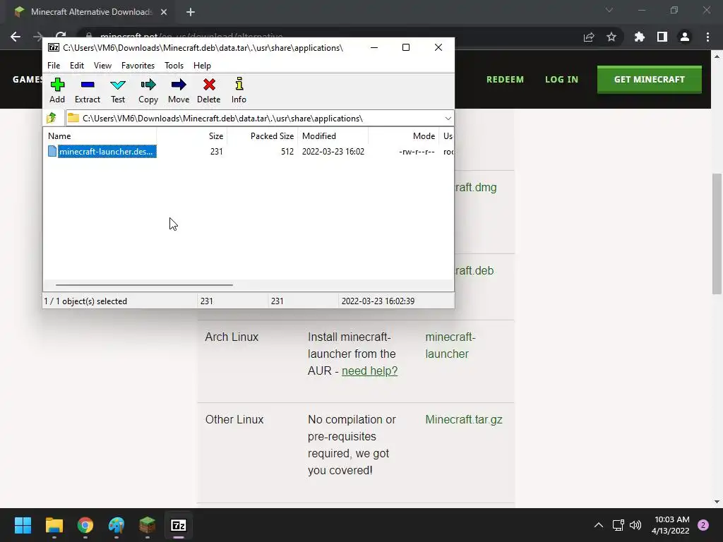Open the Minecraft launcher taskbar icon

click(148, 525)
